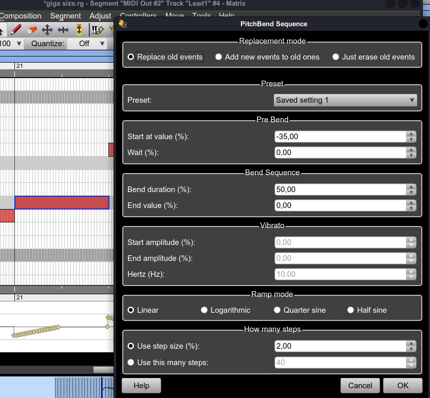Click the PitchBend dialog title icon

tap(123, 24)
